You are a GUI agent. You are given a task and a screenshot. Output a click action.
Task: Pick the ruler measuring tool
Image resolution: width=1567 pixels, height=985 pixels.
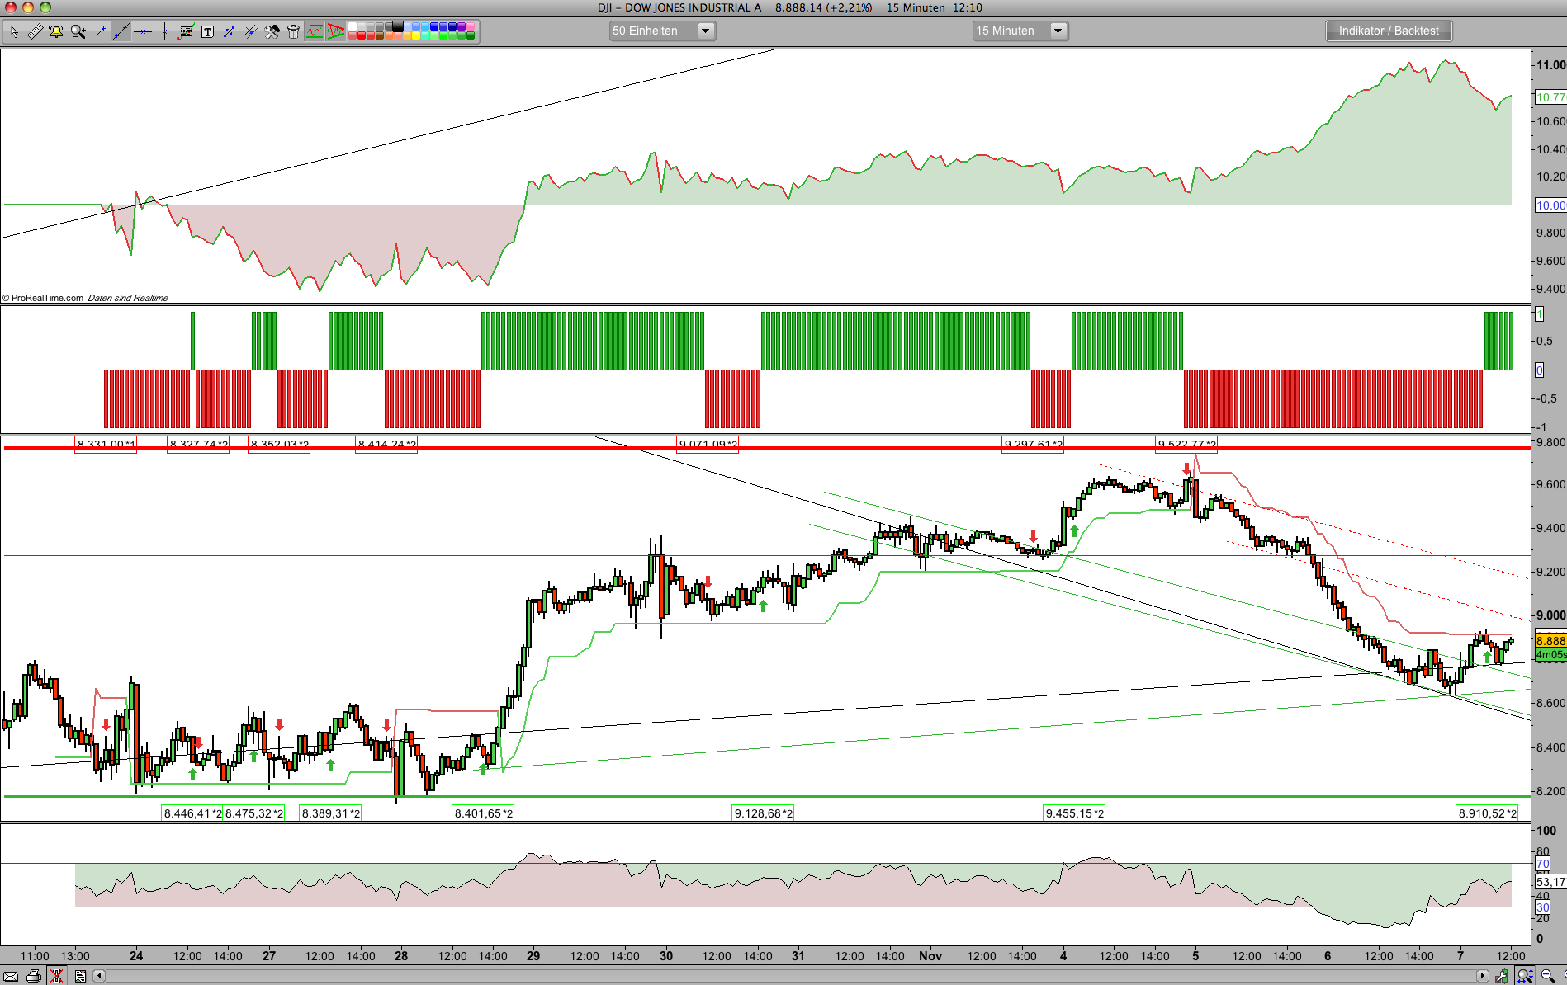(x=35, y=31)
